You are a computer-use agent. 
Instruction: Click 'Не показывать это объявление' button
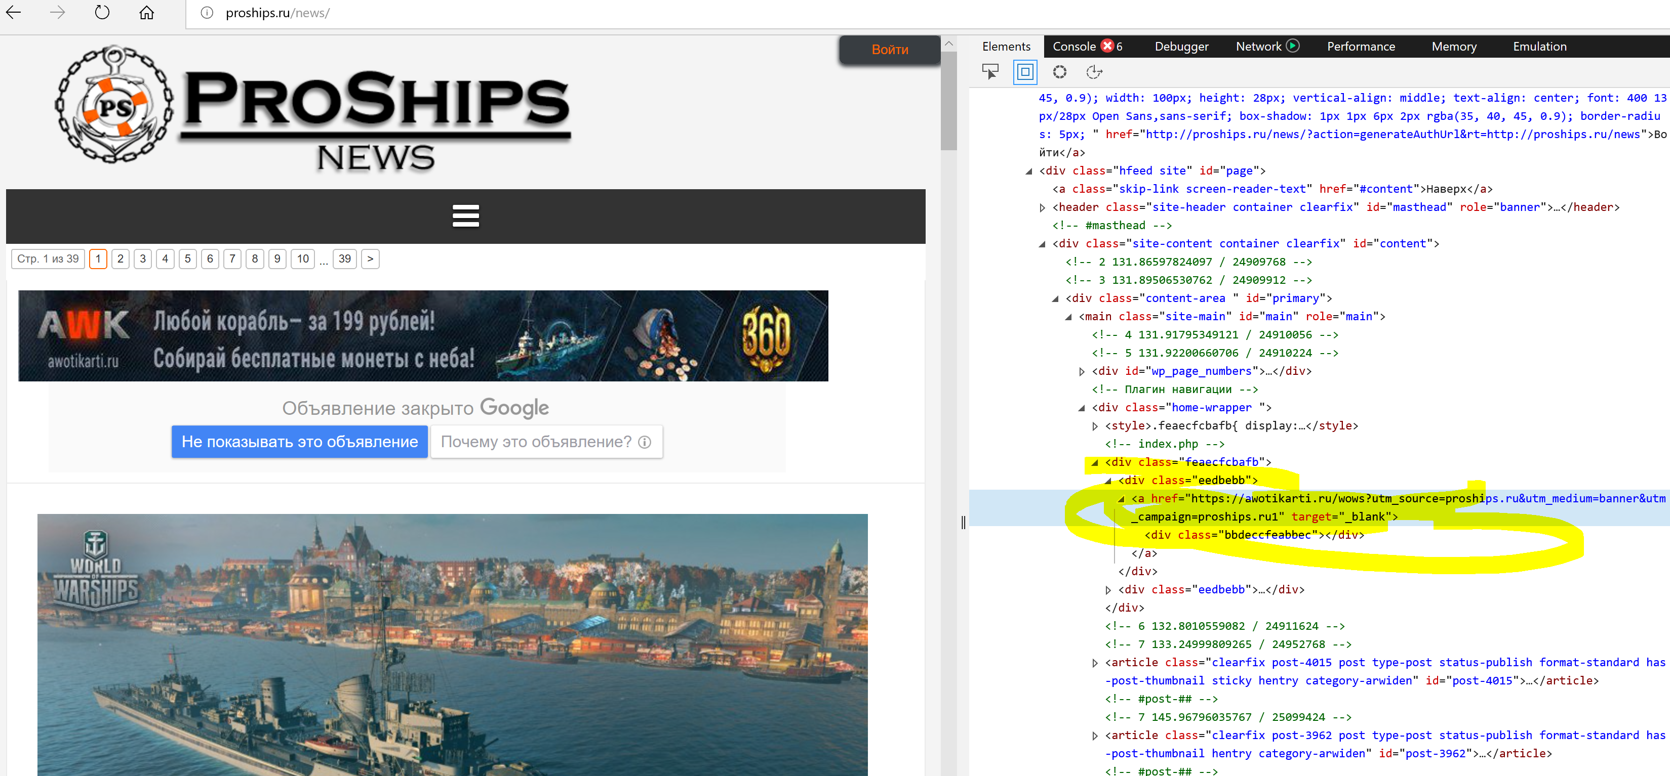(299, 442)
